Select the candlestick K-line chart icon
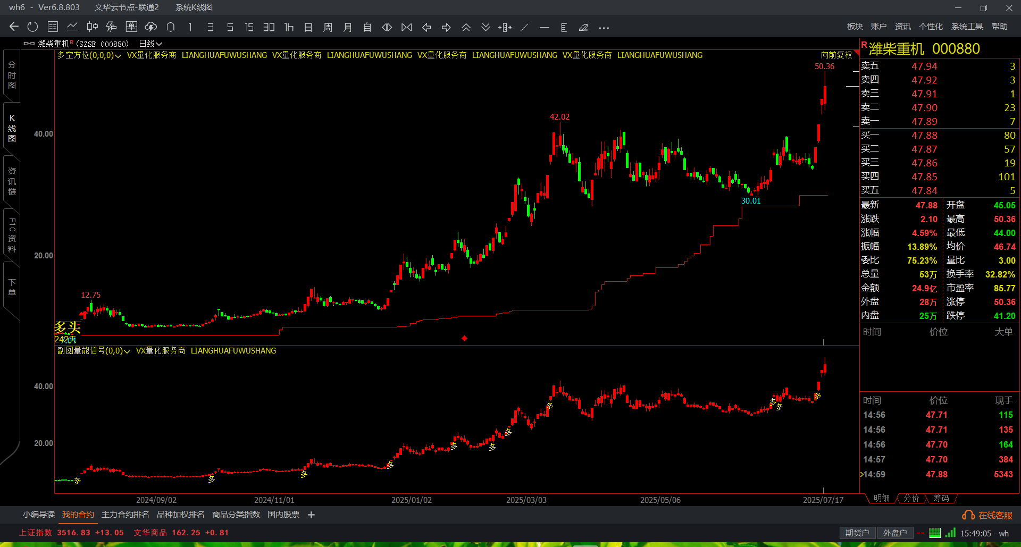 tap(92, 27)
